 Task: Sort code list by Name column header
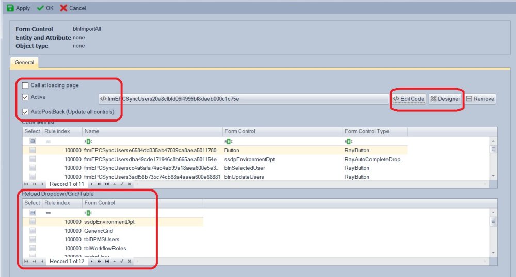pos(152,131)
